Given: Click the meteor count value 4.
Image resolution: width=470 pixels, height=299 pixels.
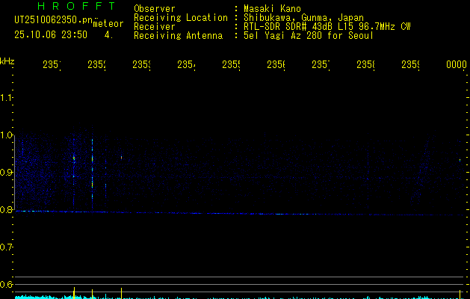Looking at the screenshot, I should [108, 35].
